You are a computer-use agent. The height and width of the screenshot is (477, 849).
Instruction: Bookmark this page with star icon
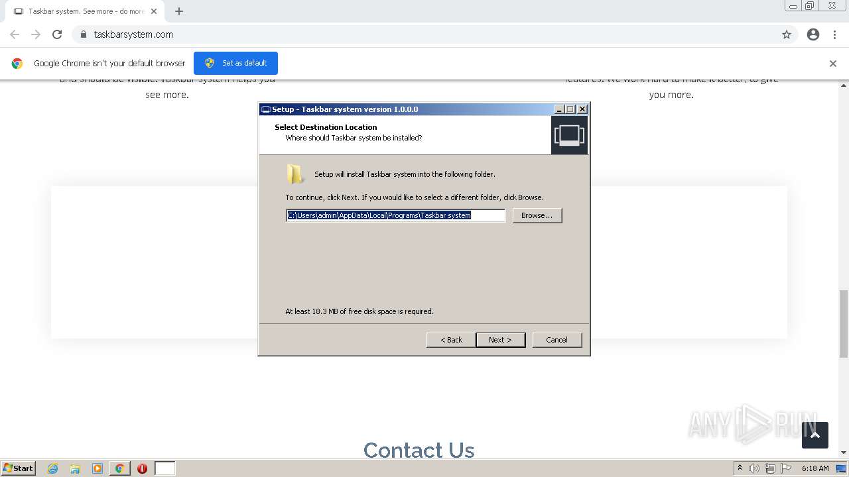click(787, 34)
